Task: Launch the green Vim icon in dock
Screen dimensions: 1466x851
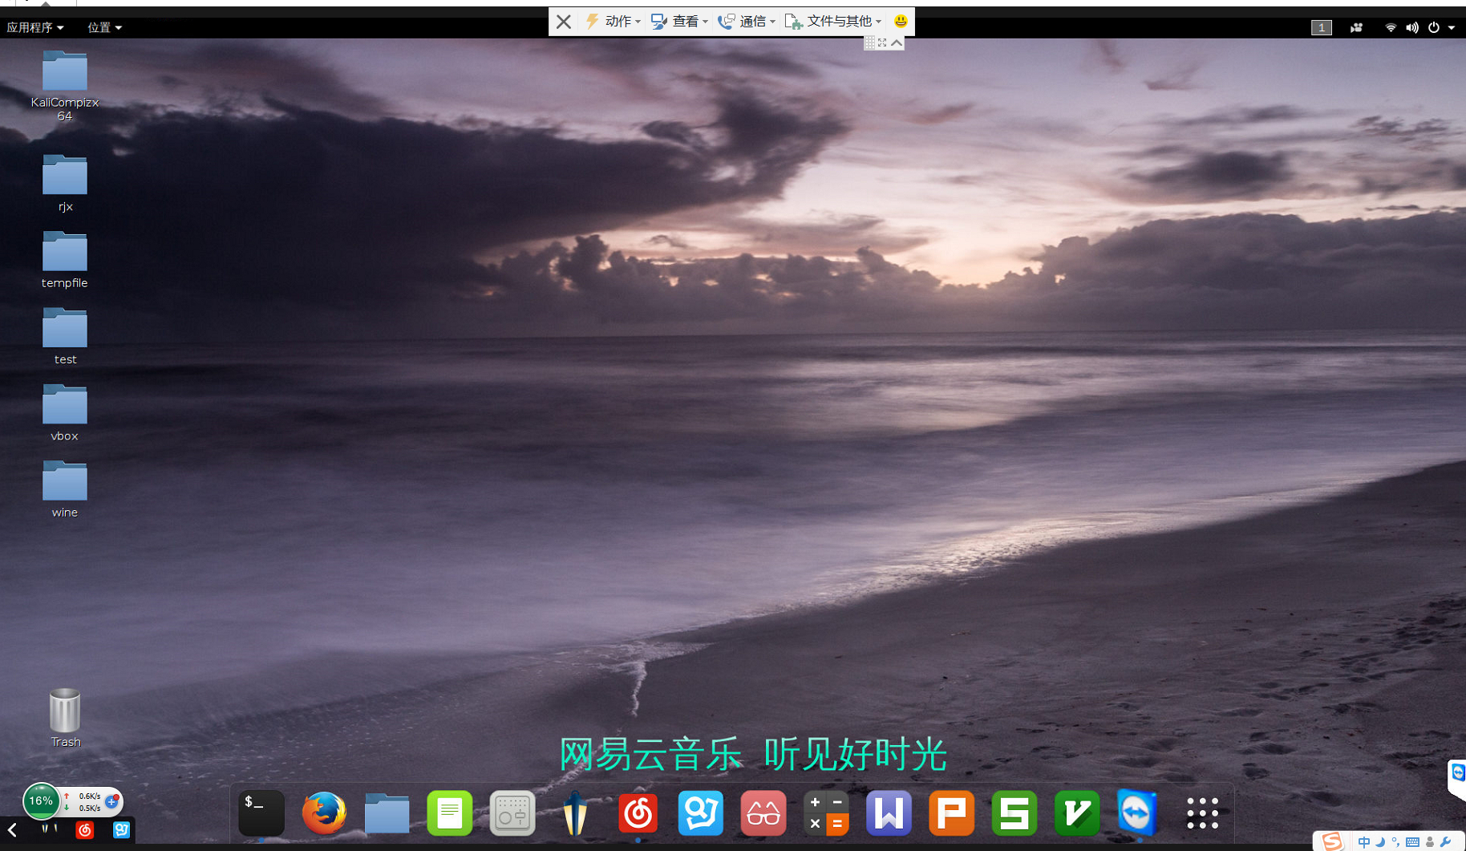Action: [1076, 813]
